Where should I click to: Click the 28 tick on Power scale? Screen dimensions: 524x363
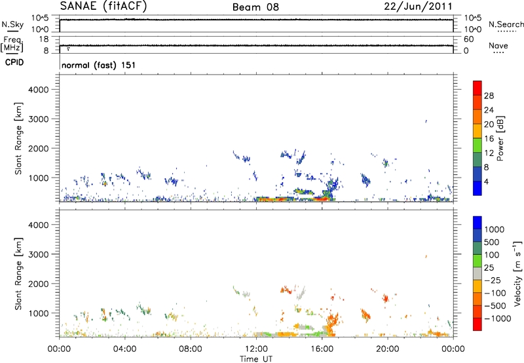(489, 96)
